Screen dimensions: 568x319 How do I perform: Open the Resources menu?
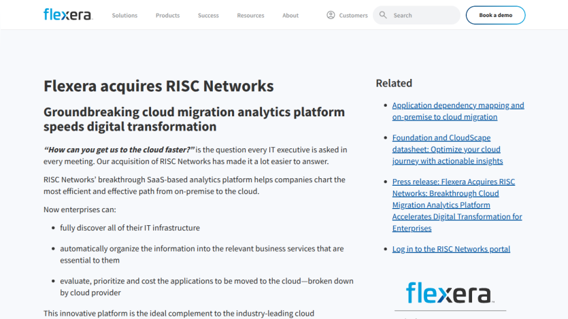pyautogui.click(x=251, y=16)
